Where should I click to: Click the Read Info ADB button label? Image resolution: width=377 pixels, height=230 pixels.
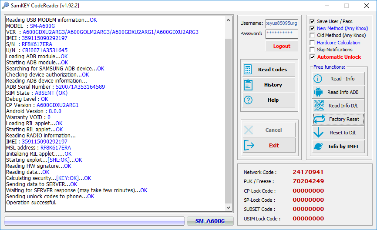(x=343, y=92)
